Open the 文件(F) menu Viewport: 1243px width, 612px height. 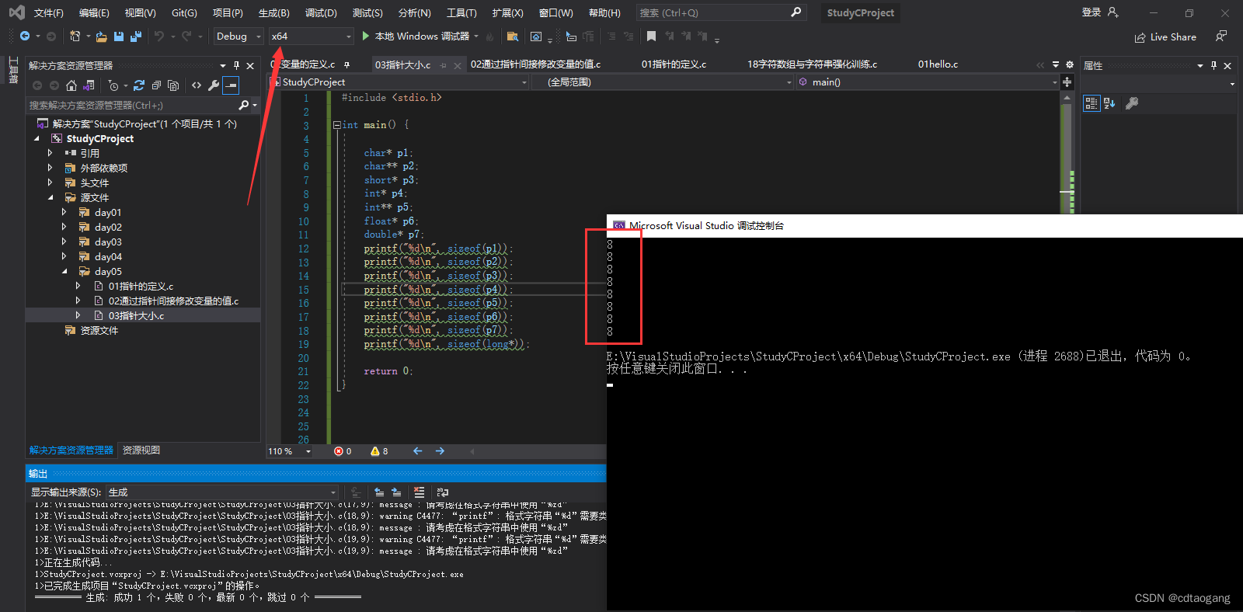coord(49,13)
